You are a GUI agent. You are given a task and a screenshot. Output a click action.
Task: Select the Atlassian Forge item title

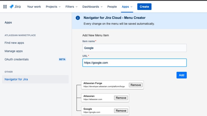93,83
